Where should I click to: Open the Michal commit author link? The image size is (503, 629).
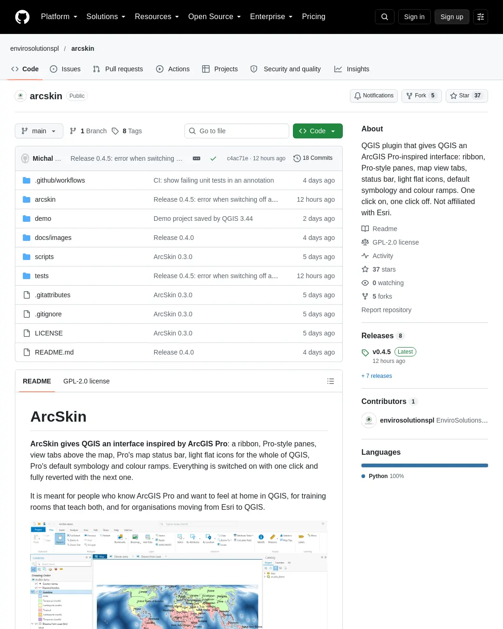tap(47, 158)
